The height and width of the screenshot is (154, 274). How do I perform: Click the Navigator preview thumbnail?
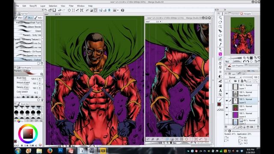[242, 36]
